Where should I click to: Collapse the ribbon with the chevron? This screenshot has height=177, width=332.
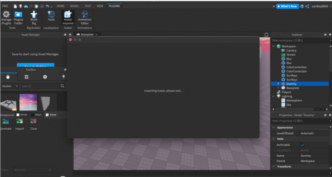[x=274, y=6]
